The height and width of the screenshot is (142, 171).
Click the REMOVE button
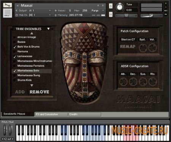40,92
